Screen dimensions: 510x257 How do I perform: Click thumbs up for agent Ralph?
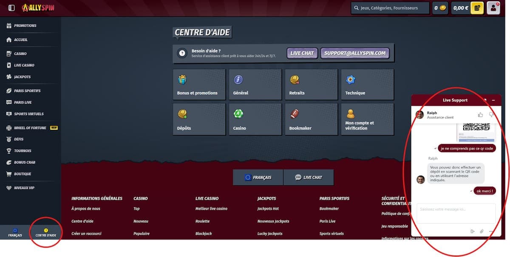click(x=480, y=115)
